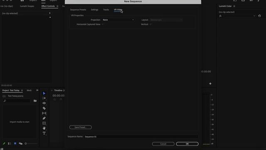Screen dimensions: 266x150
Task: Select the Selection arrow tool
Action: click(44, 93)
